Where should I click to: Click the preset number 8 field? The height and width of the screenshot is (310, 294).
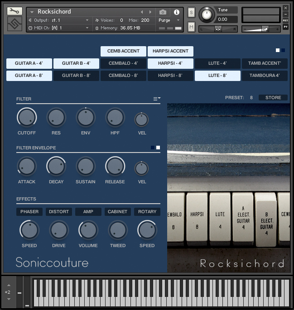click(x=251, y=98)
